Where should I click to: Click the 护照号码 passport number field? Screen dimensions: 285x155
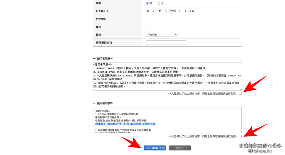coord(166,19)
